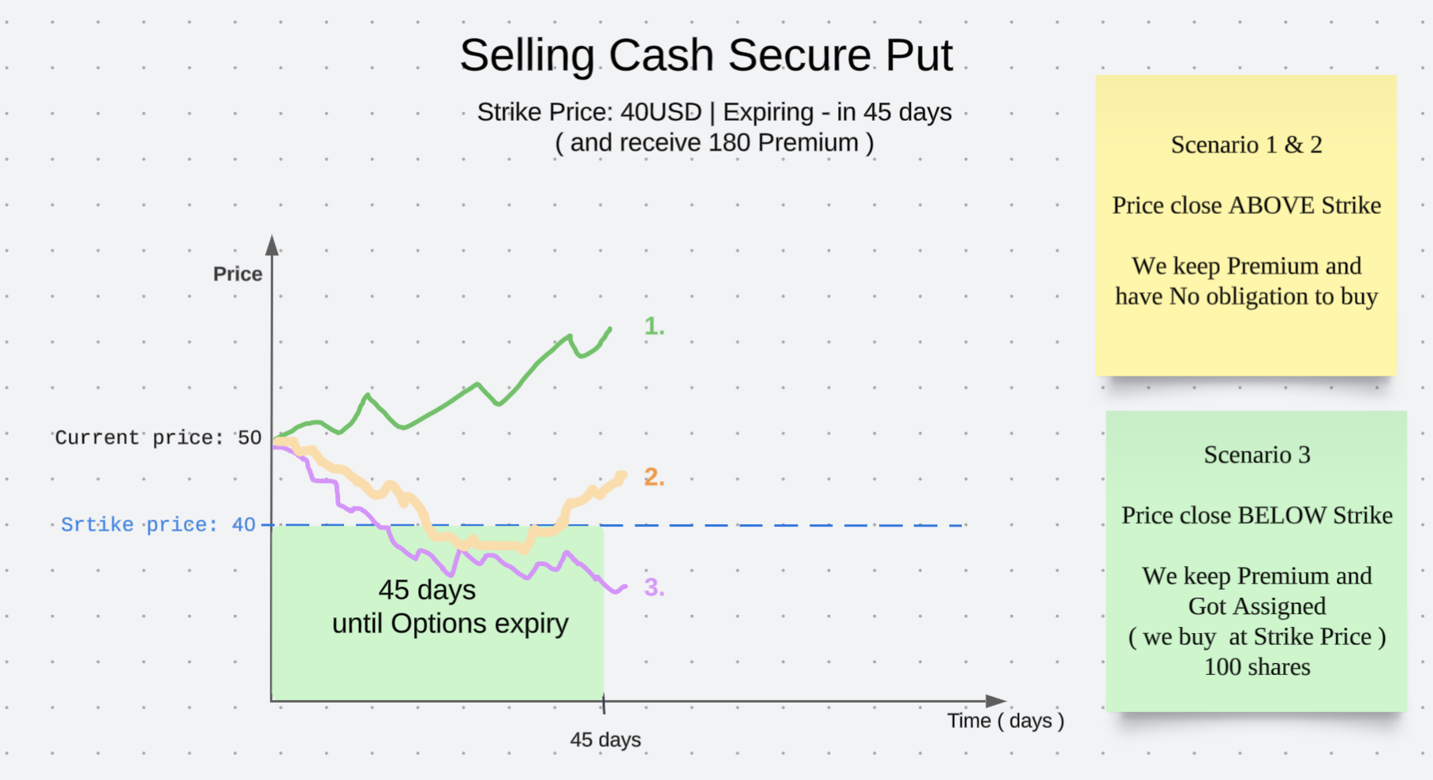1433x780 pixels.
Task: Select the "45 days until Options expiry" text
Action: point(450,606)
